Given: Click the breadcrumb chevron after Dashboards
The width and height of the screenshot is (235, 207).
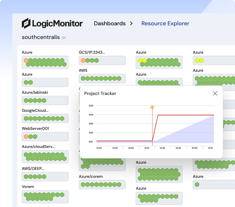Looking at the screenshot, I should click(131, 23).
